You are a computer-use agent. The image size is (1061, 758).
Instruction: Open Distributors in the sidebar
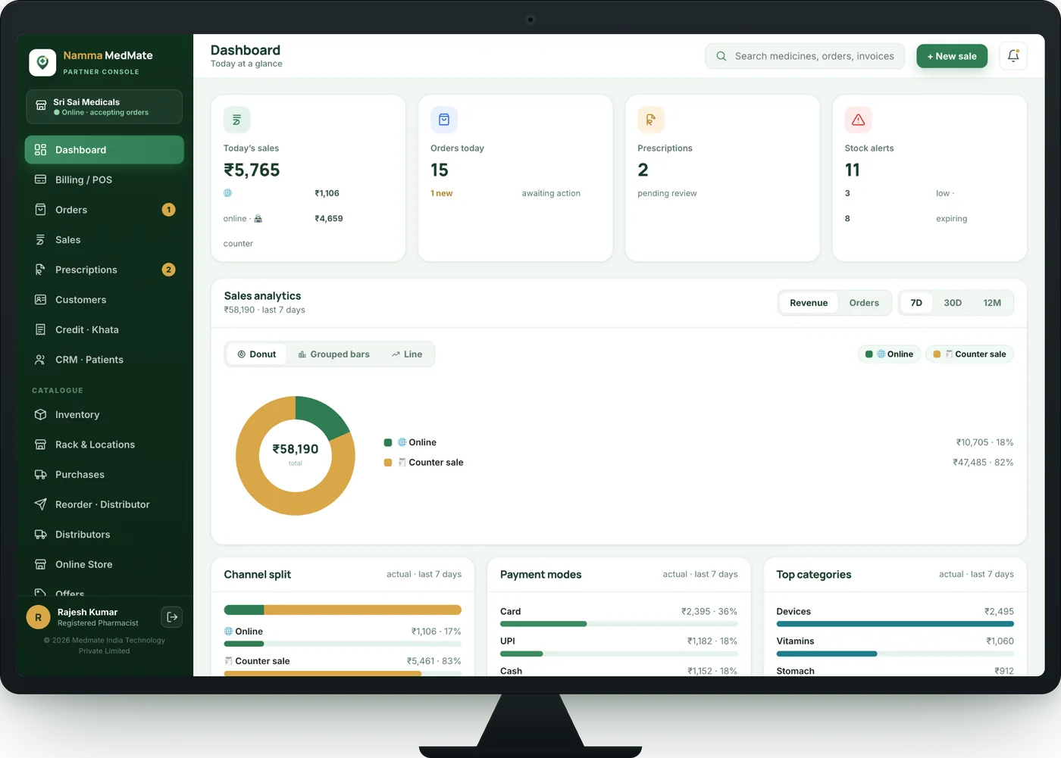pos(105,535)
